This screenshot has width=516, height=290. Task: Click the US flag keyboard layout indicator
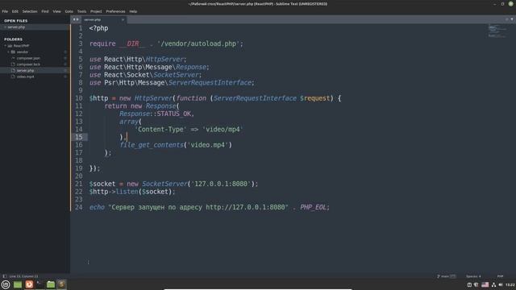point(485,284)
